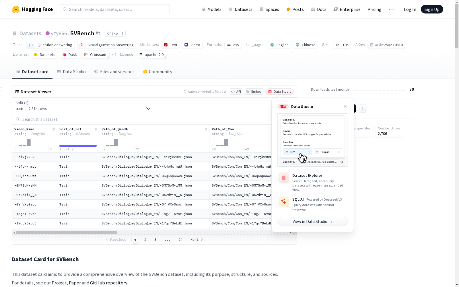Go to Spaces in the top nav

[269, 9]
